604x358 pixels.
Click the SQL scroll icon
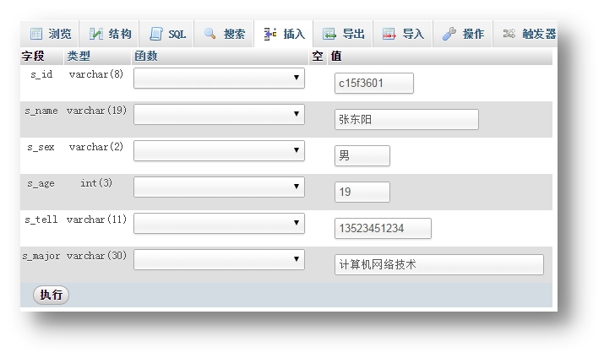coord(156,34)
